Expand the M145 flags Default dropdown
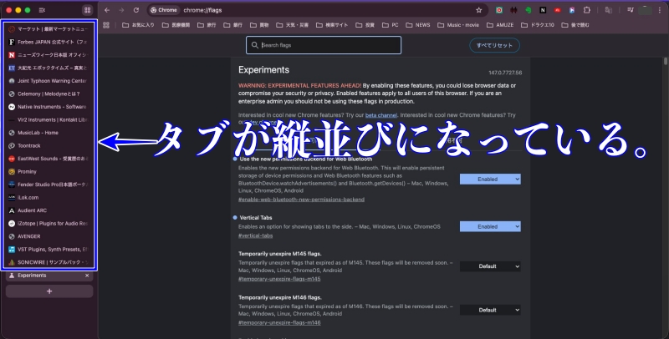This screenshot has height=339, width=669. click(490, 266)
